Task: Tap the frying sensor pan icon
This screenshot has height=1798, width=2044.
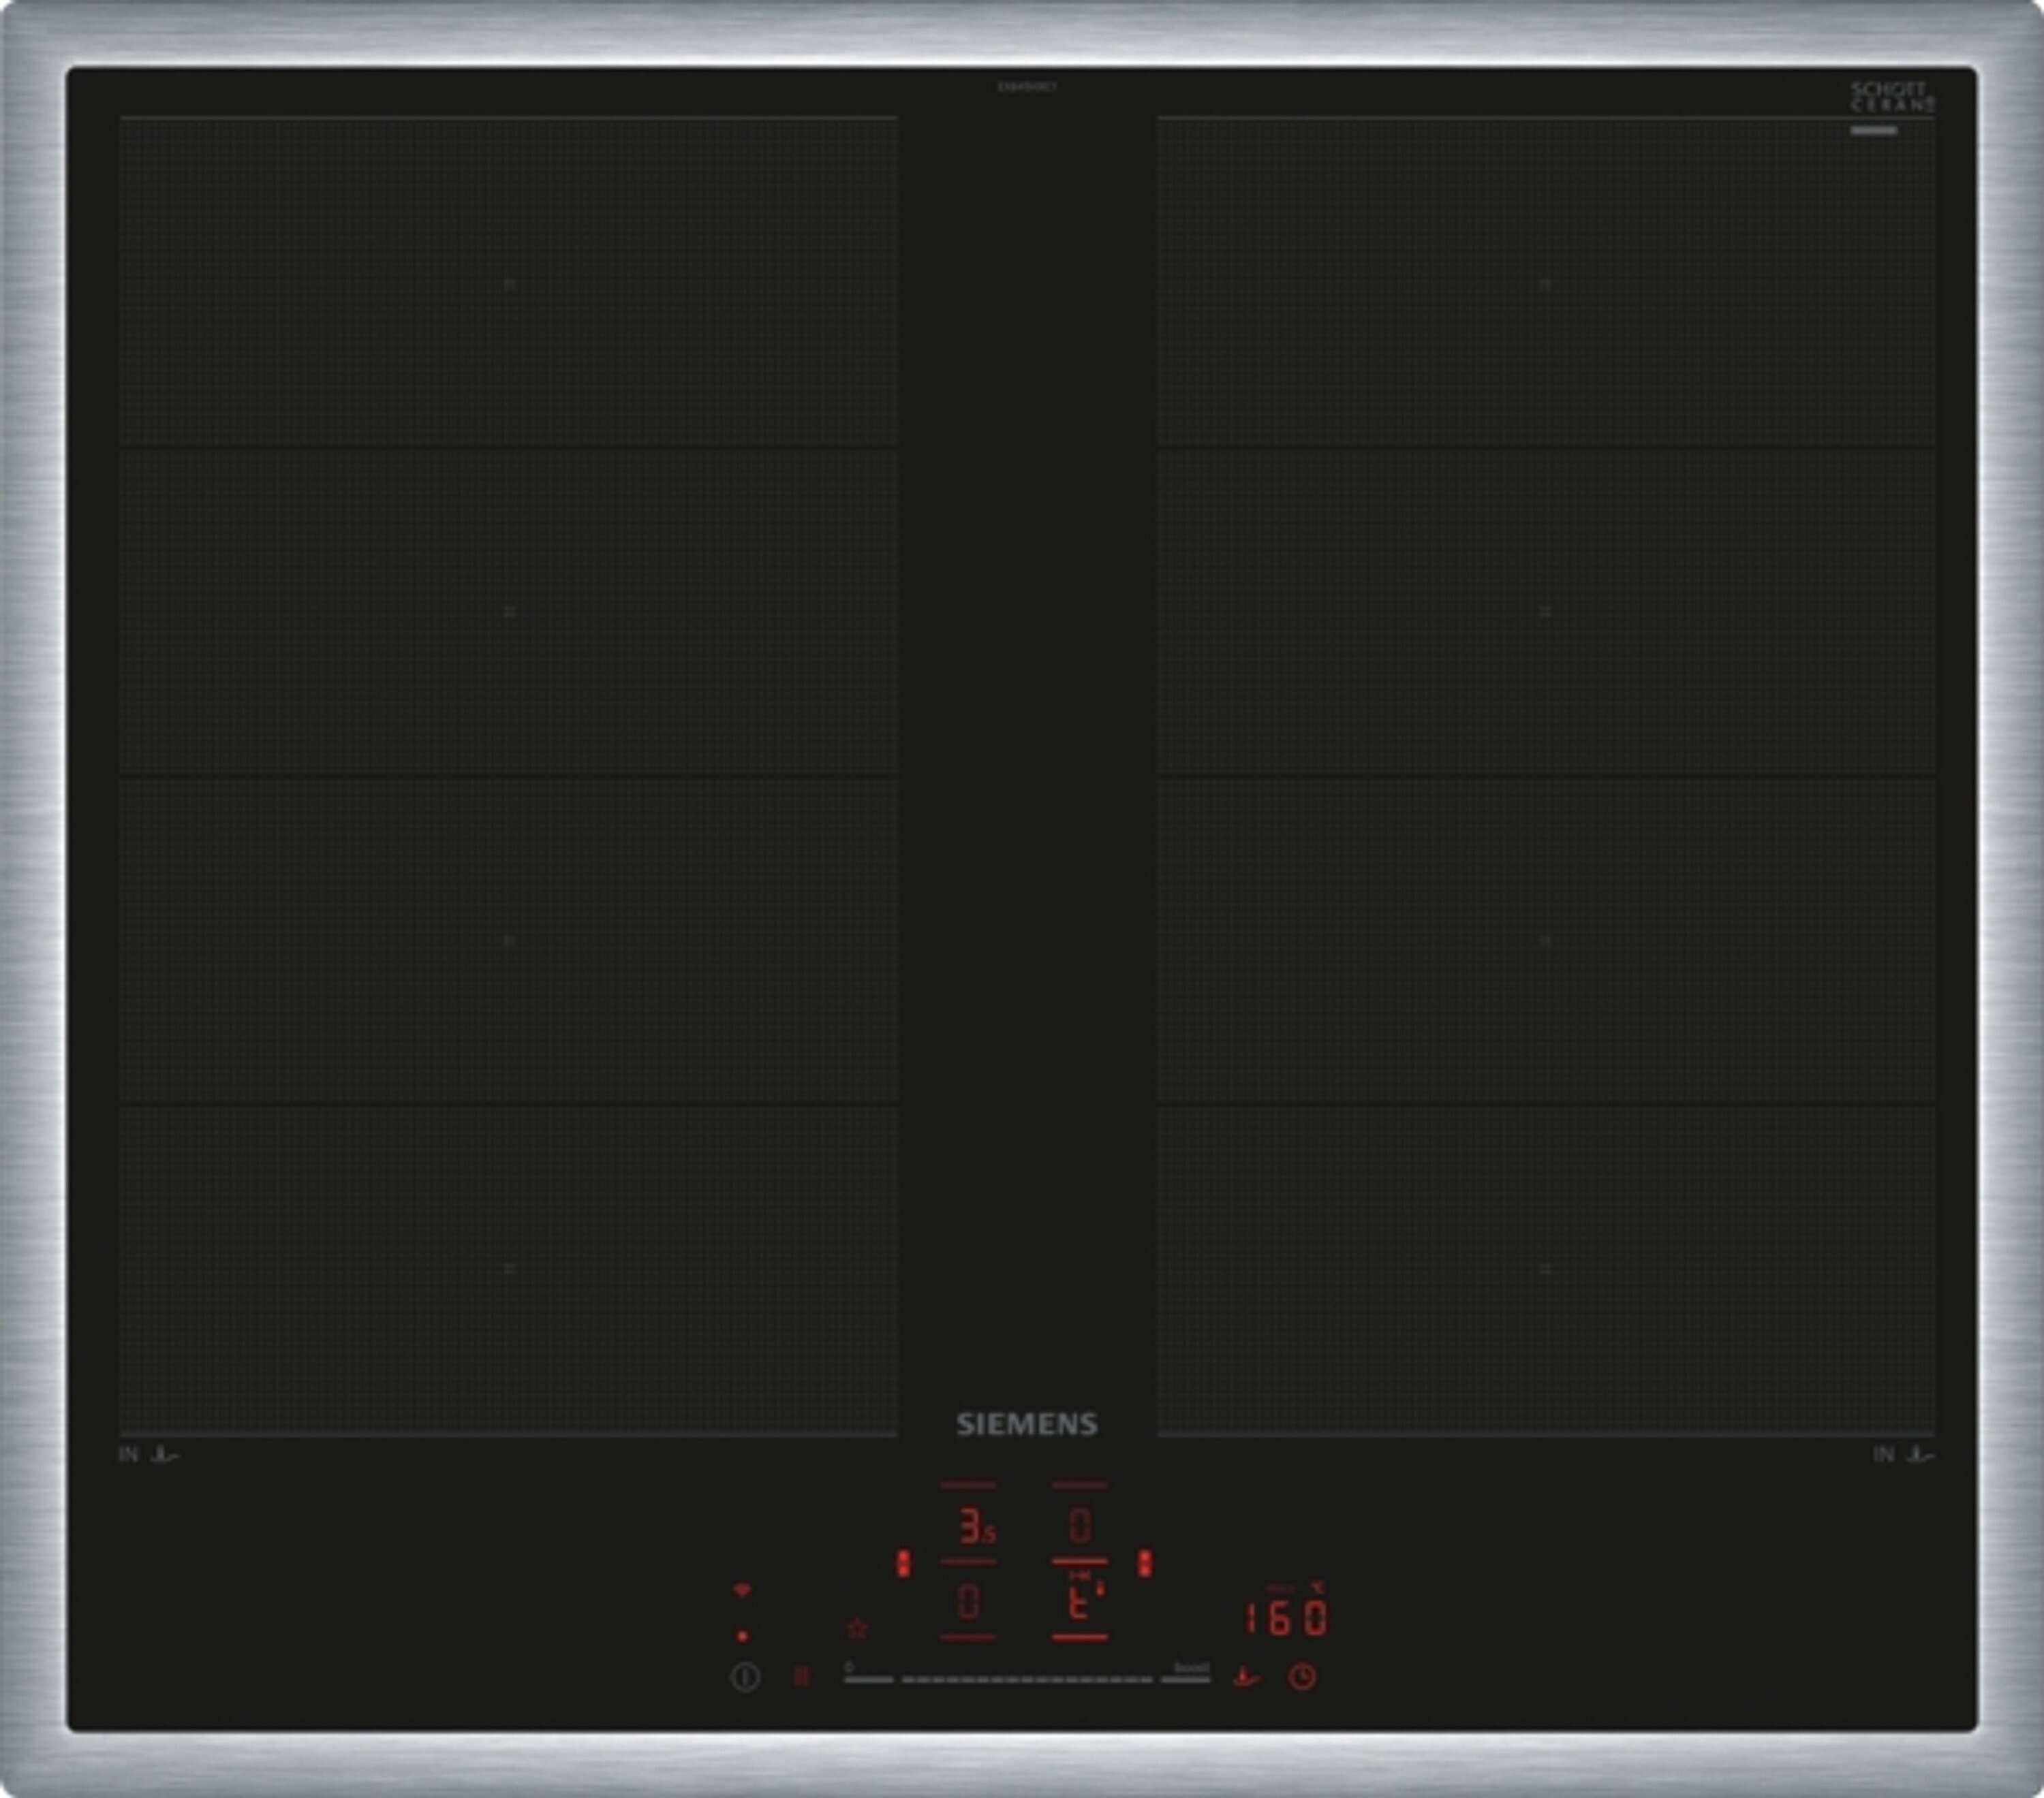Action: point(1245,1676)
